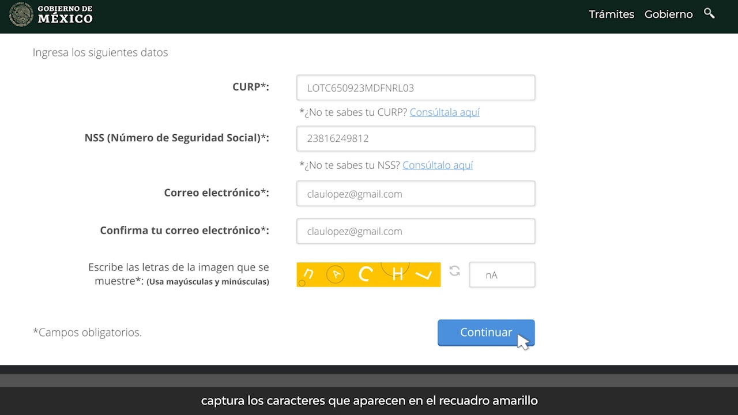
Task: Click the search icon in the header
Action: tap(709, 14)
